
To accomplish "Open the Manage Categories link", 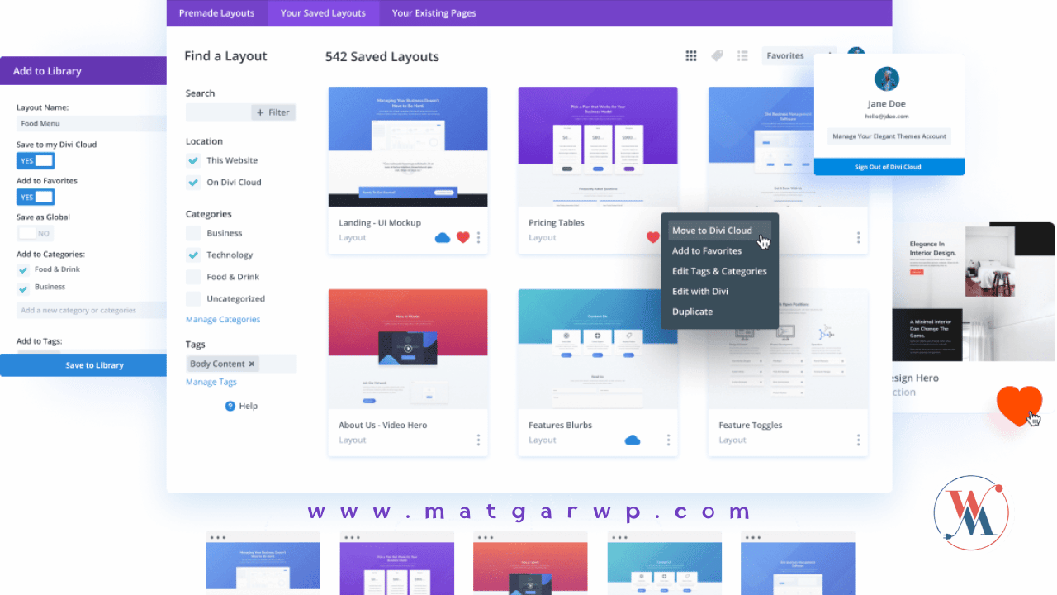I will pyautogui.click(x=223, y=320).
